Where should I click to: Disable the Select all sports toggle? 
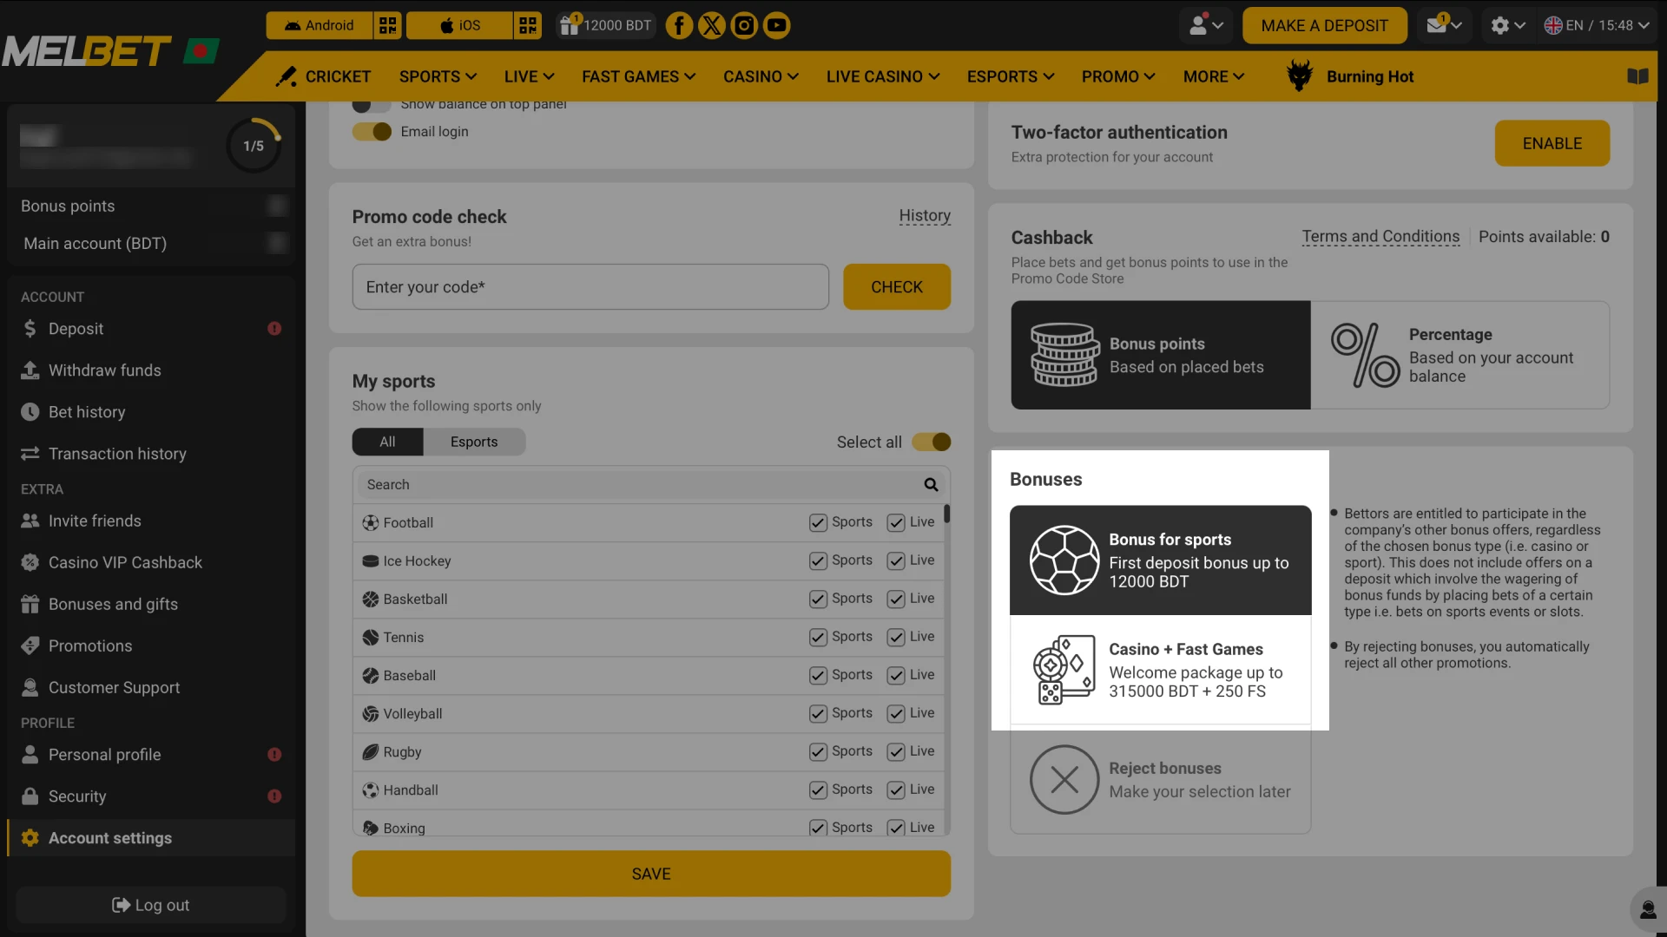click(931, 442)
